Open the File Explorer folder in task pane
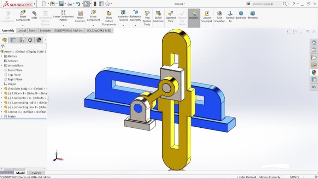The image size is (318, 179). click(314, 57)
